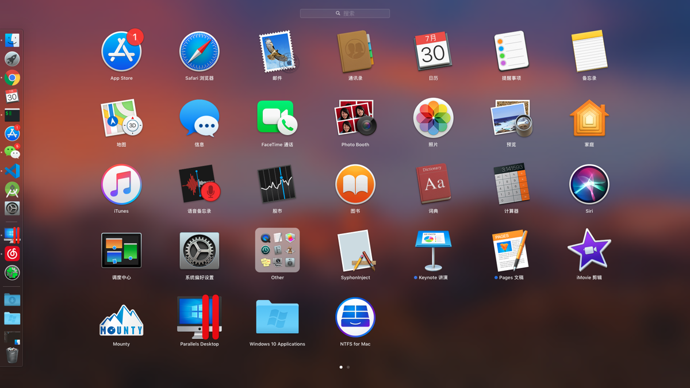Viewport: 690px width, 388px height.
Task: Launch 计算器 Calculator
Action: click(x=511, y=185)
